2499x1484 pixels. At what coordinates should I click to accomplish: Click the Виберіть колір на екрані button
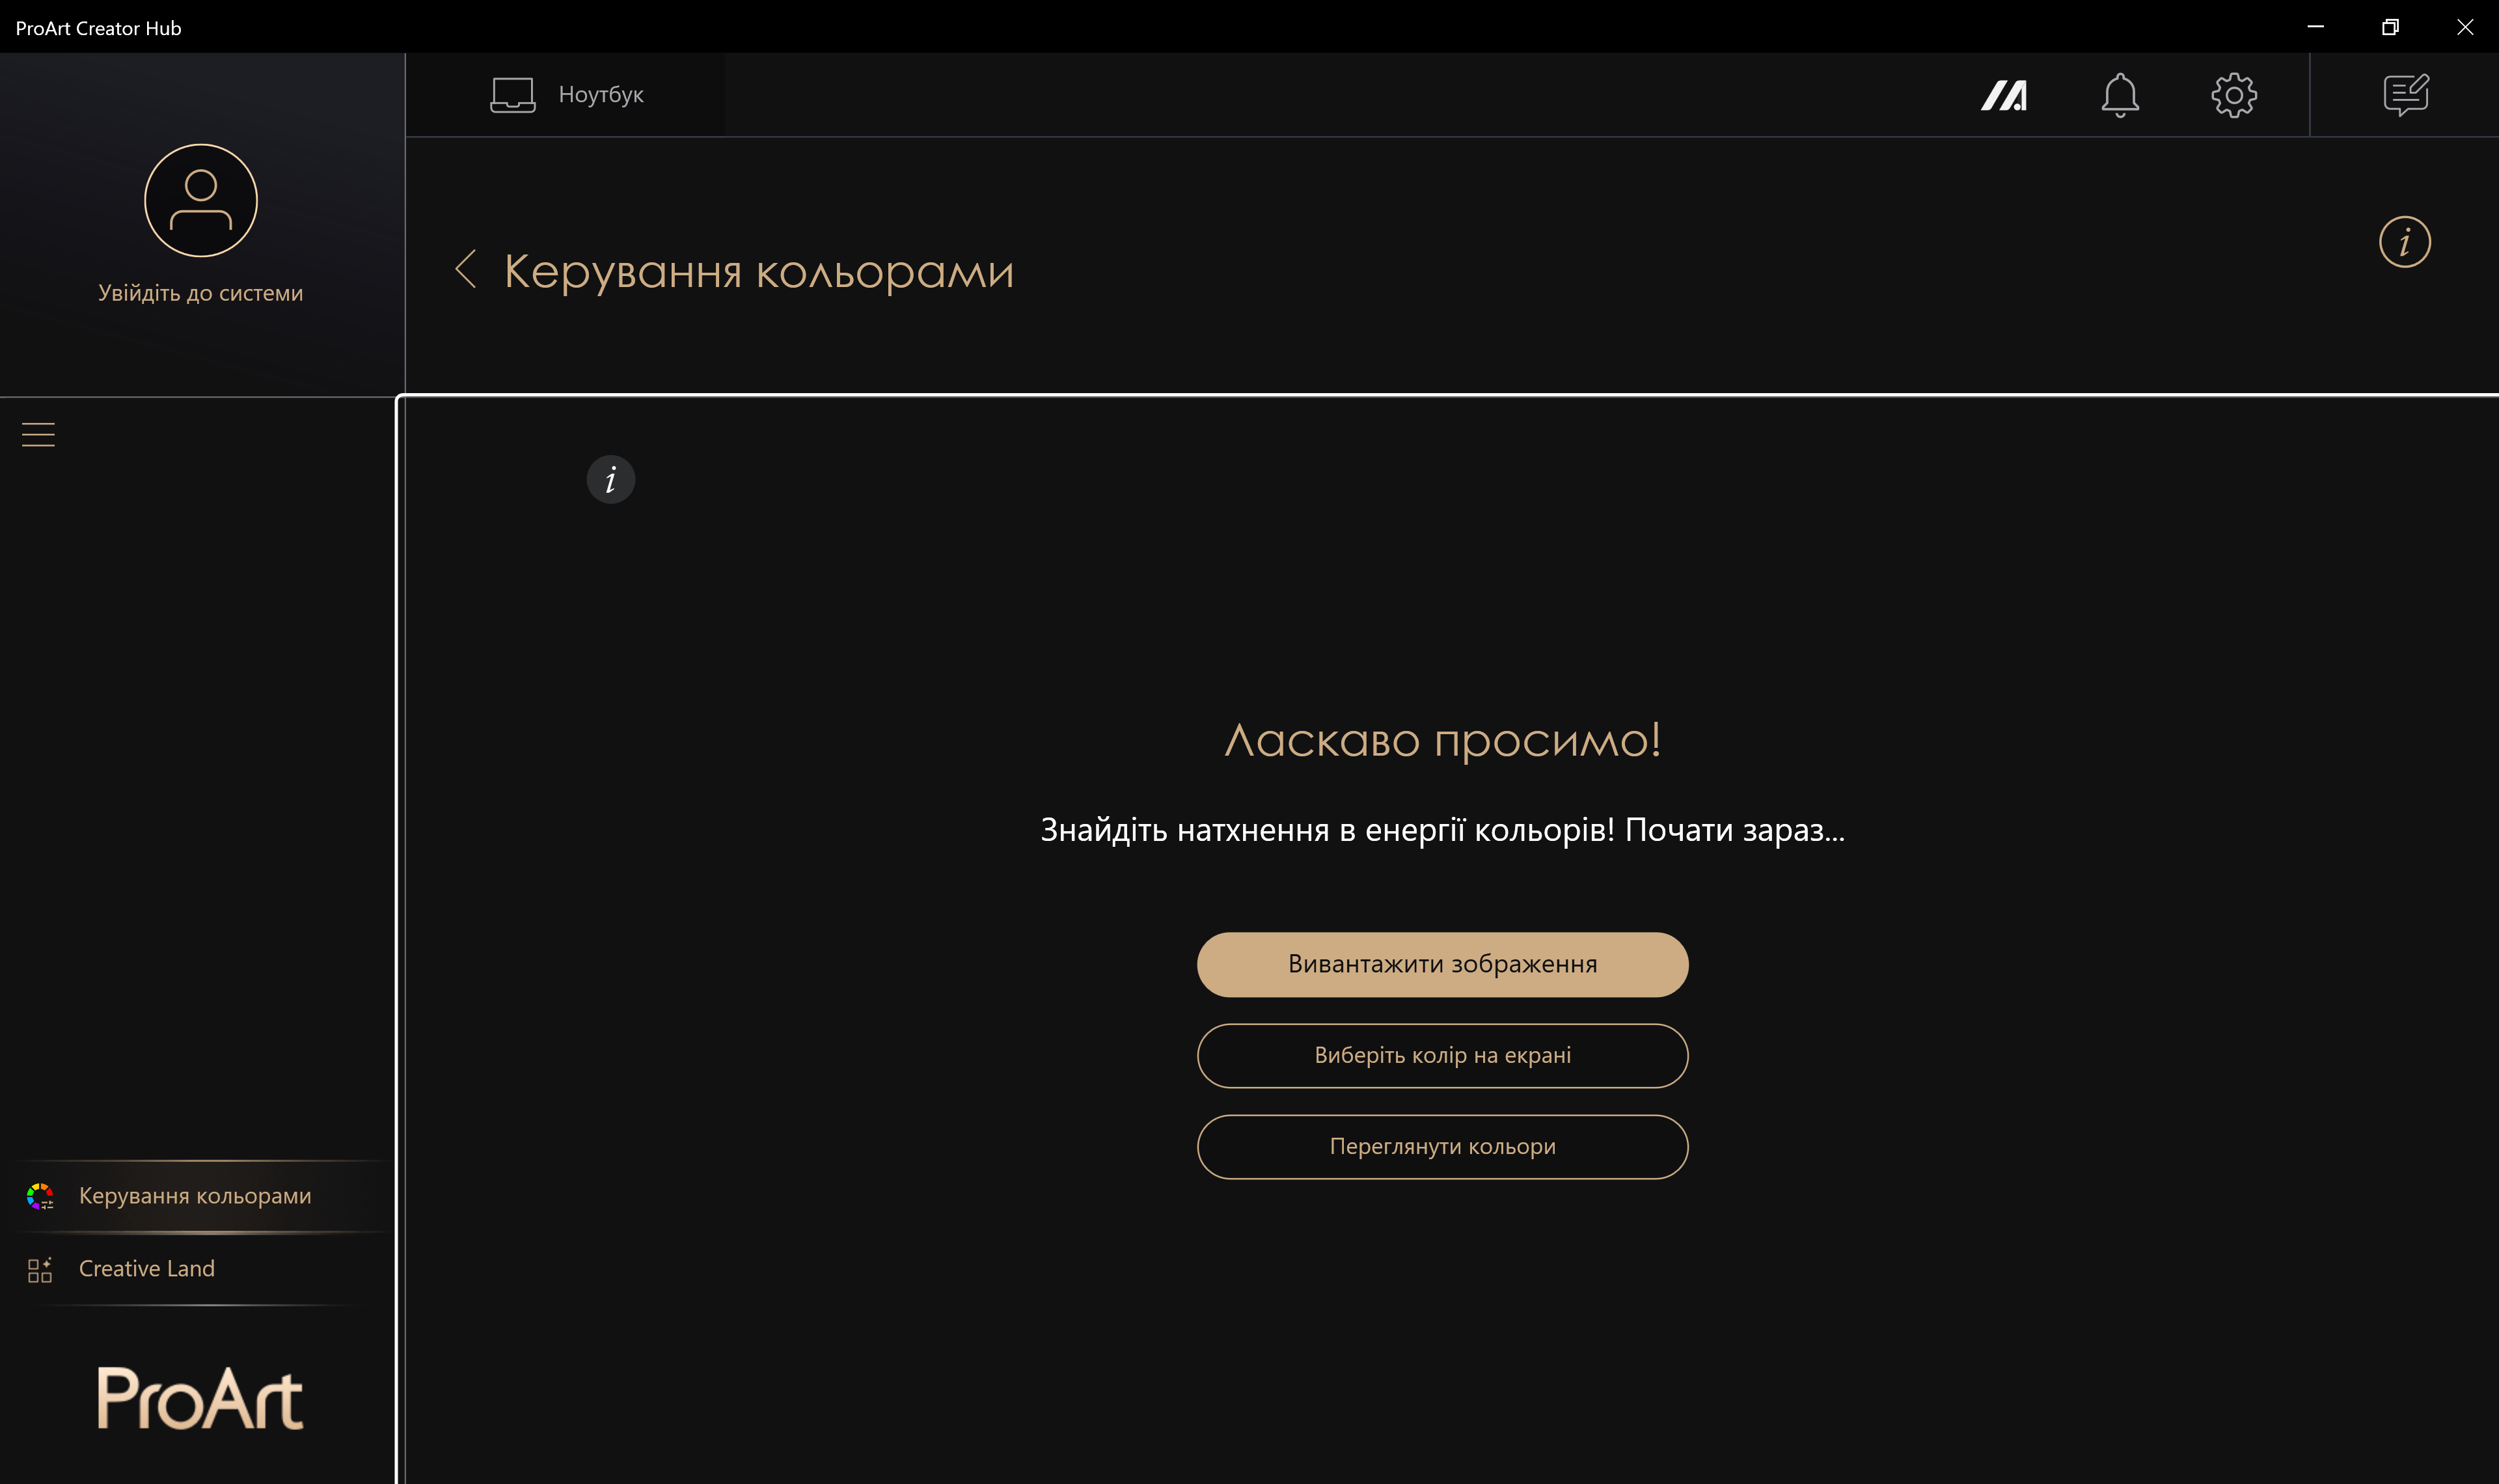click(x=1442, y=1055)
